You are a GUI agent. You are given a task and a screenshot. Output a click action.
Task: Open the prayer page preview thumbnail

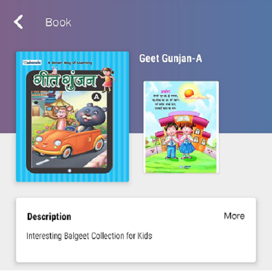click(181, 127)
